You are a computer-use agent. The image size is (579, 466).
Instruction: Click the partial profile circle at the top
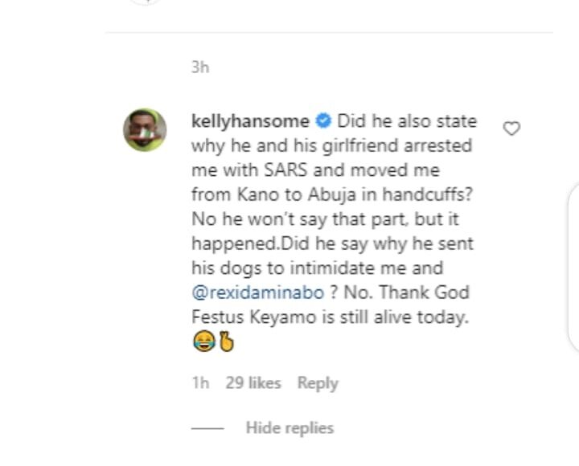point(146,2)
